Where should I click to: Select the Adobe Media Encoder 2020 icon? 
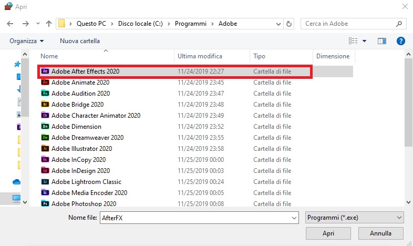click(x=45, y=192)
